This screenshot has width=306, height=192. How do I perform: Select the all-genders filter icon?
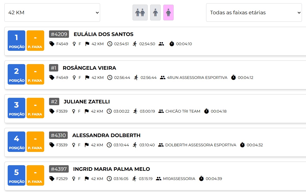click(140, 13)
